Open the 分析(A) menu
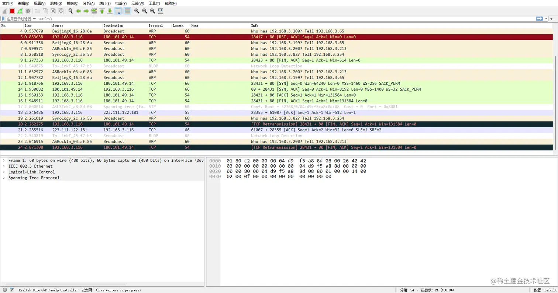Viewport: 558px width, 293px height. (x=89, y=3)
